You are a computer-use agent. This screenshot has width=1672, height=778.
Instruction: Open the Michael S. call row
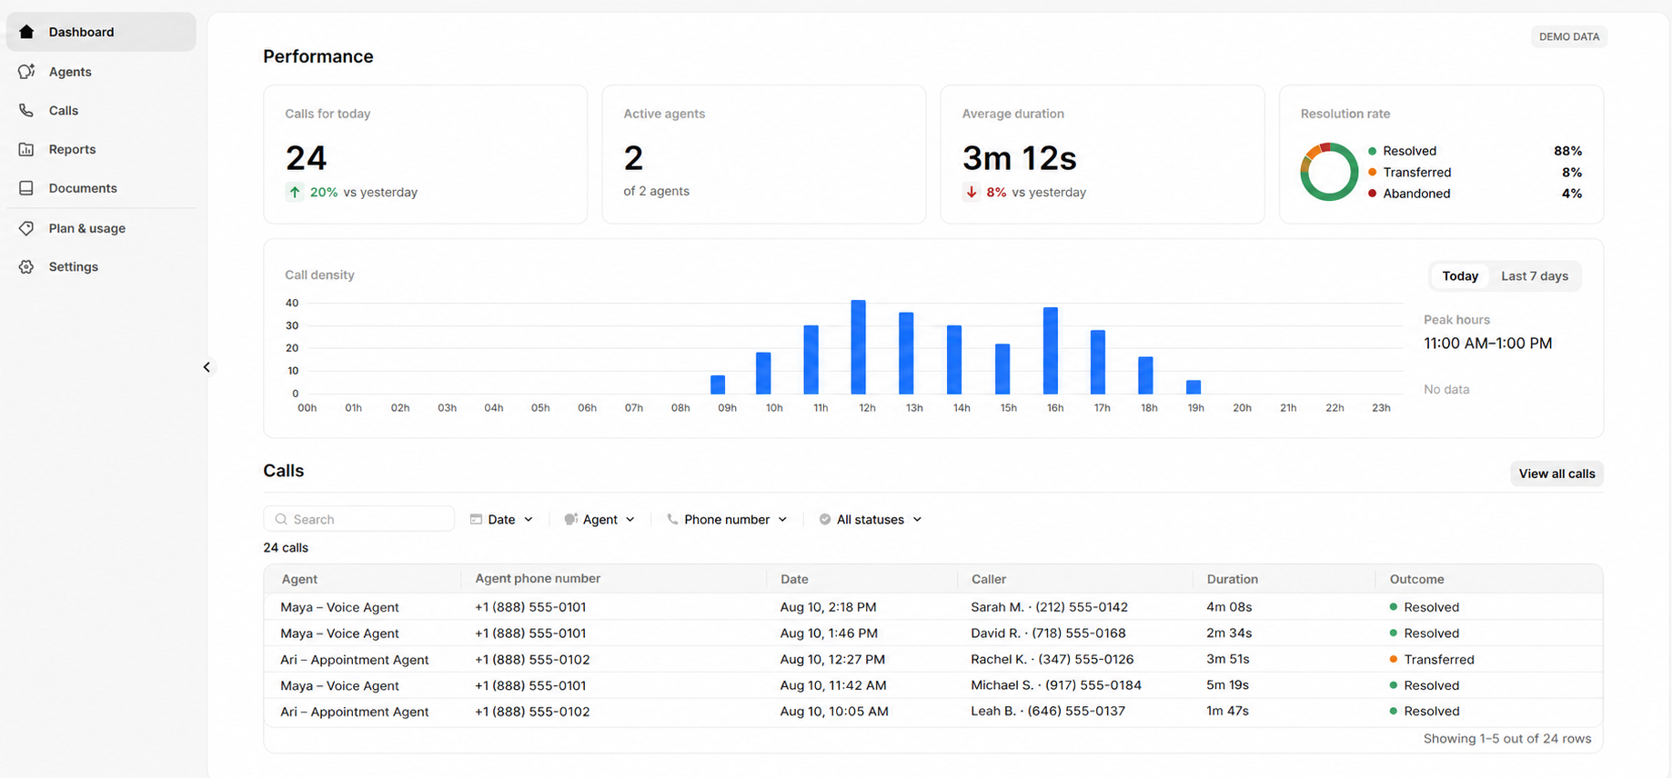933,685
